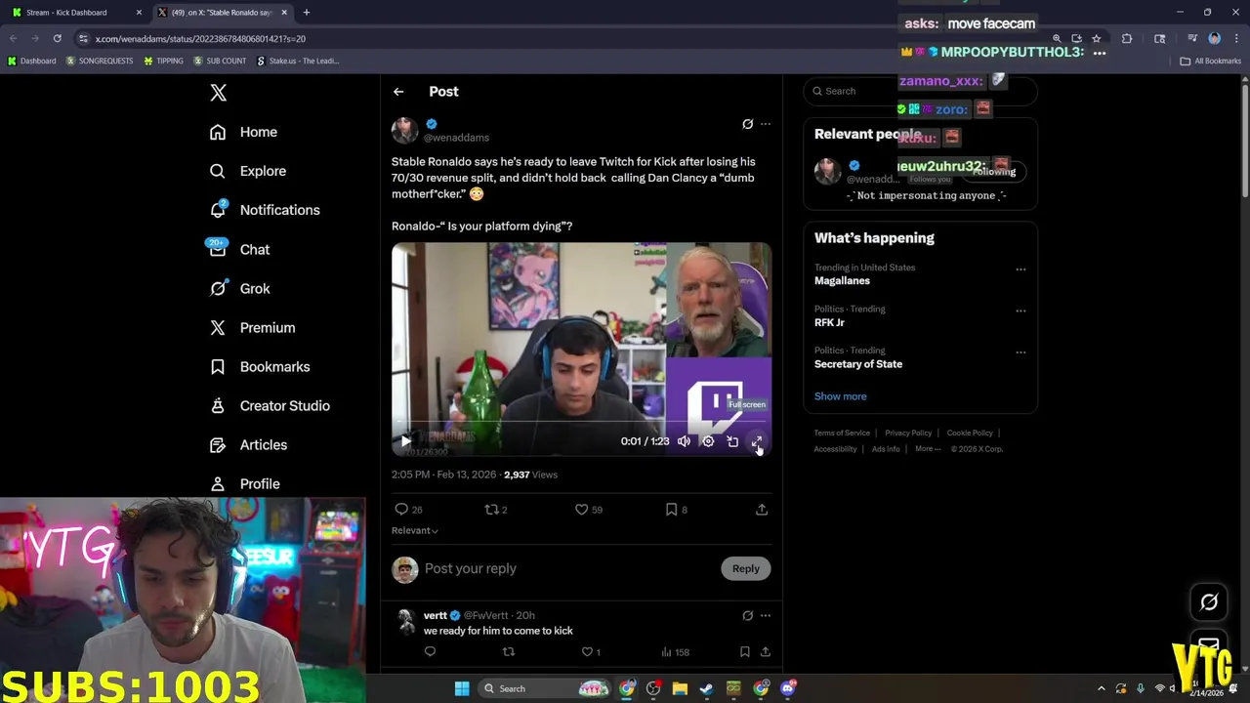Repost the main post showing 2
Screen dimensions: 1250x703
(x=496, y=510)
